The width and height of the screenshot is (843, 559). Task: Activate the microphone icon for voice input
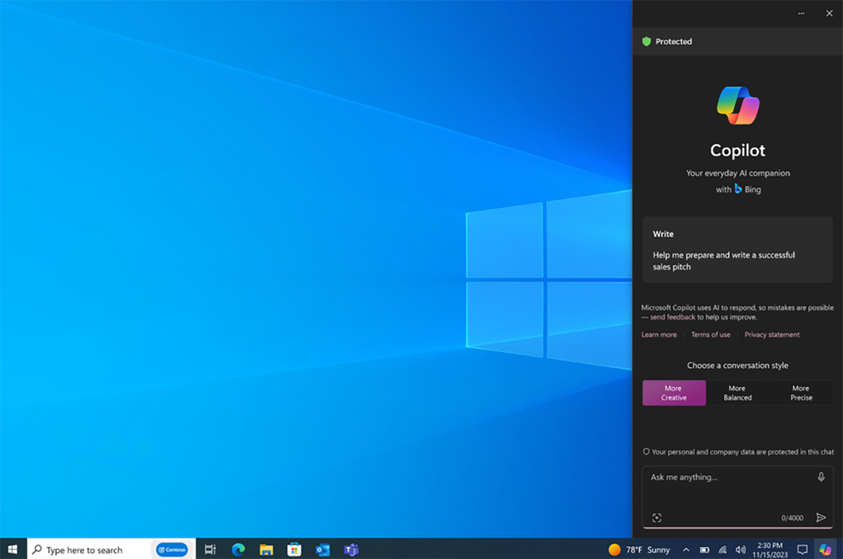[821, 477]
